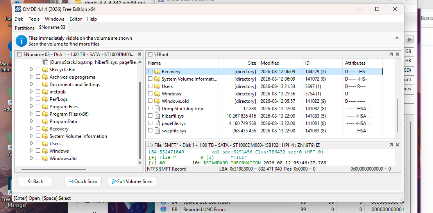Screen dimensions: 433x213
Task: Click the Windows.old folder icon in file list
Action: 157,101
